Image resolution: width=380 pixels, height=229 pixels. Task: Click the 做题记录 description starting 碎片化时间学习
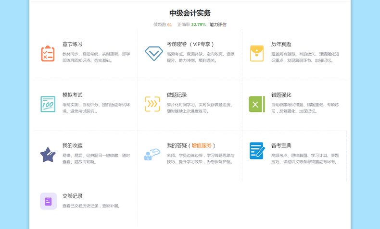tap(200, 108)
